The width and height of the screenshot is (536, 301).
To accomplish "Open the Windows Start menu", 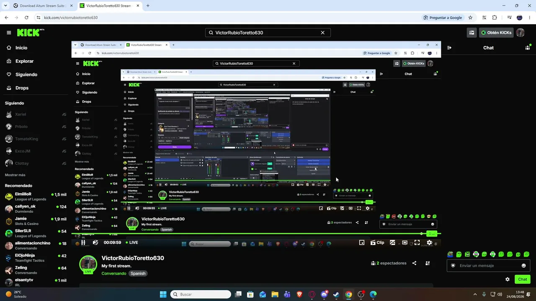I will [163, 294].
